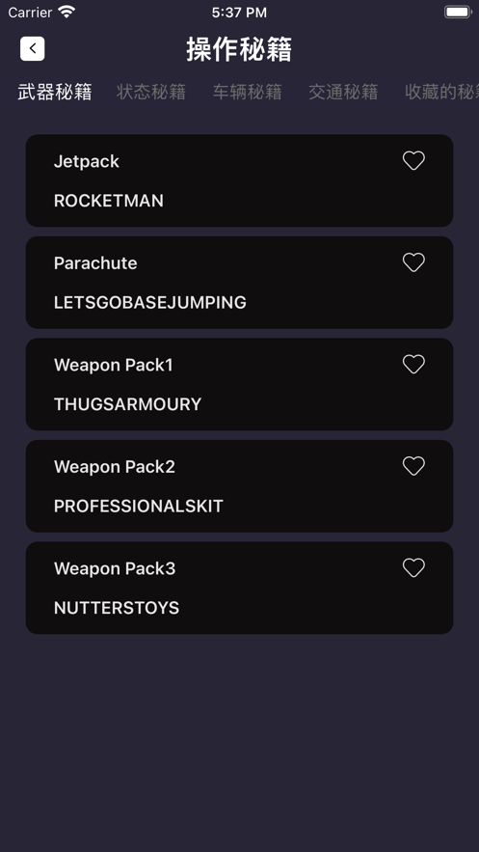Switch to the 状态秘籍 tab

(x=151, y=92)
